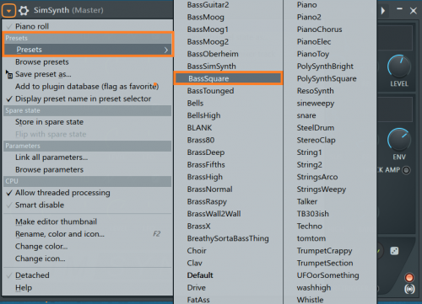Select the bold Default preset
Viewport: 422px width, 304px height.
200,275
